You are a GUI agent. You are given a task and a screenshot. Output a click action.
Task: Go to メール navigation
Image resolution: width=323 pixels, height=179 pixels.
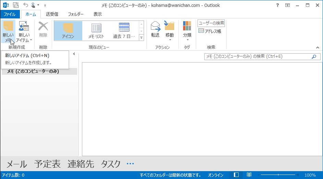(x=17, y=164)
